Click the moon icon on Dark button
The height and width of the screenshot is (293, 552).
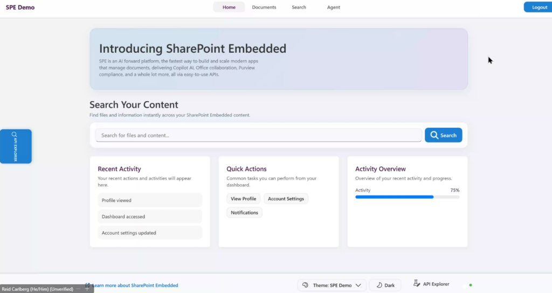click(379, 285)
